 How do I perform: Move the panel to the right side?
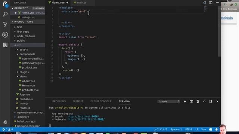pyautogui.click(x=211, y=101)
